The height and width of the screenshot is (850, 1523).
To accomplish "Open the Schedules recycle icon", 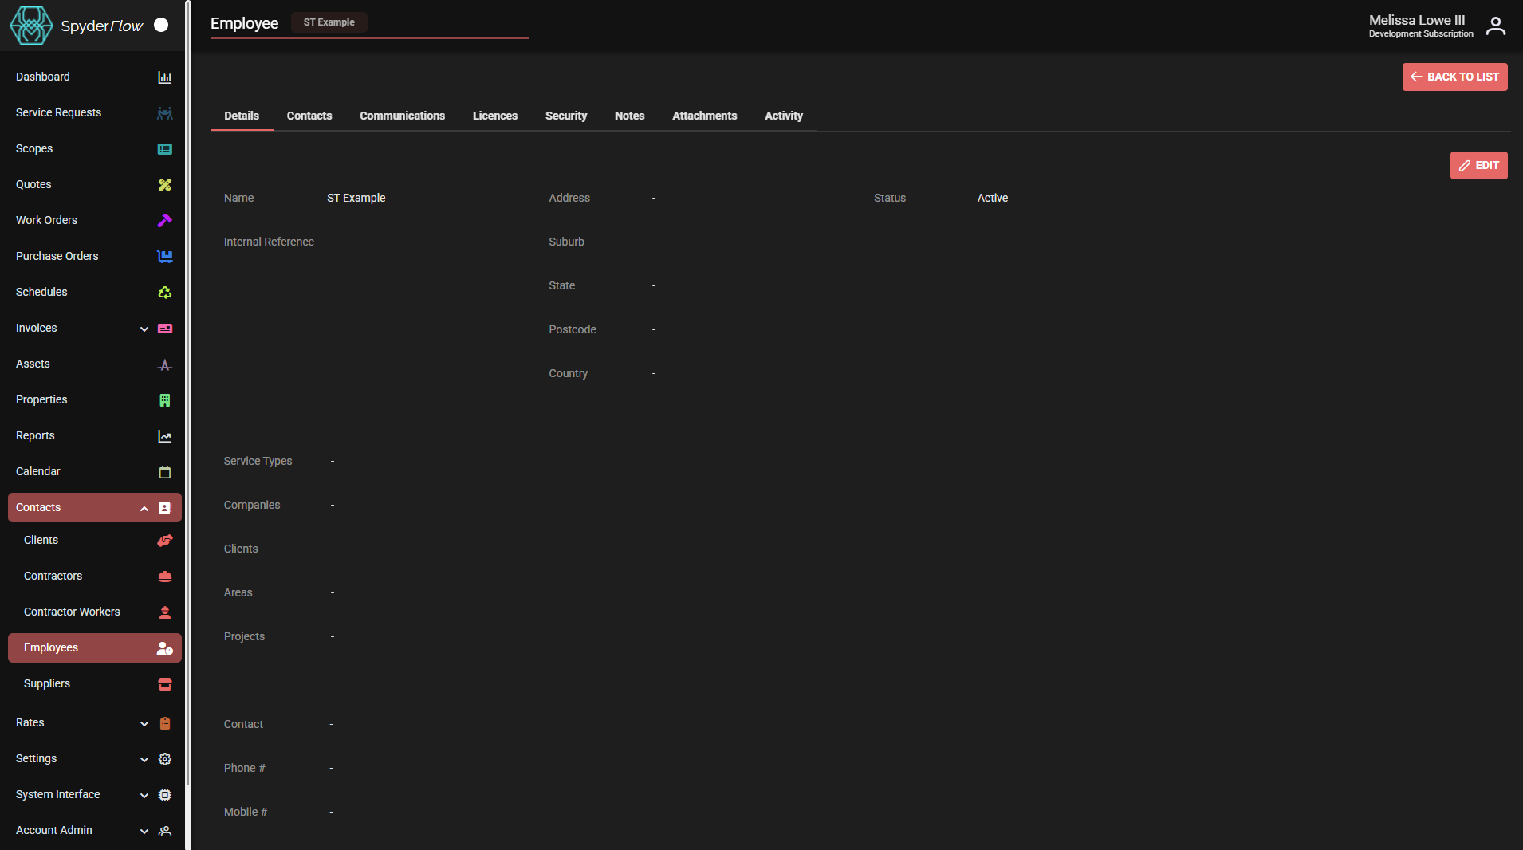I will point(164,292).
